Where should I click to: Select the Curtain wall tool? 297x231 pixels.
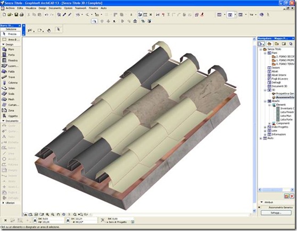11,105
